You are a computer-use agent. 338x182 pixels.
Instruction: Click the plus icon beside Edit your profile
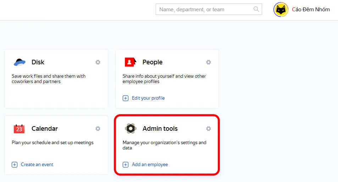[126, 98]
